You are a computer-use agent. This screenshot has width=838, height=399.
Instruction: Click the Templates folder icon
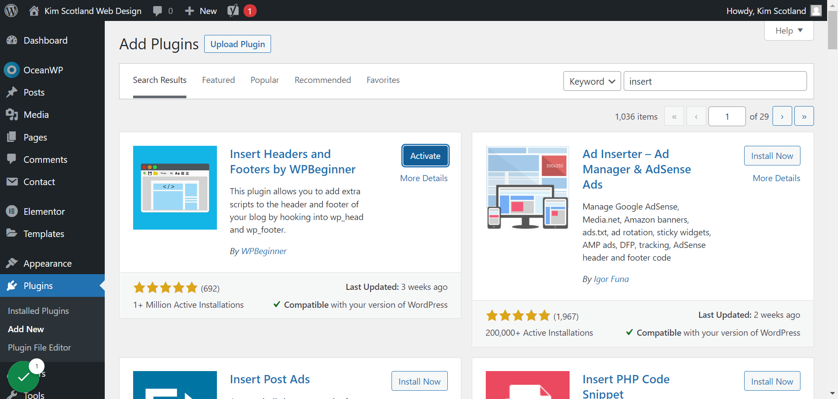pos(12,233)
